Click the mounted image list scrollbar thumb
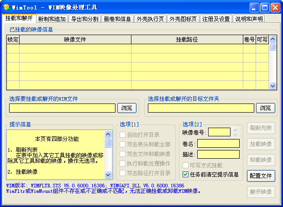This screenshot has height=207, width=283. (x=273, y=47)
